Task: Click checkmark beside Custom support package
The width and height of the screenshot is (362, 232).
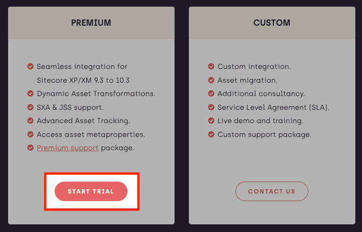Action: [x=211, y=135]
